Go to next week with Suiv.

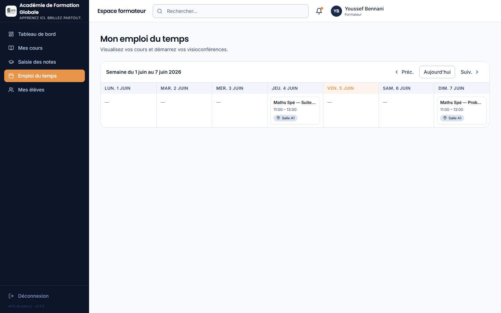[x=470, y=72]
